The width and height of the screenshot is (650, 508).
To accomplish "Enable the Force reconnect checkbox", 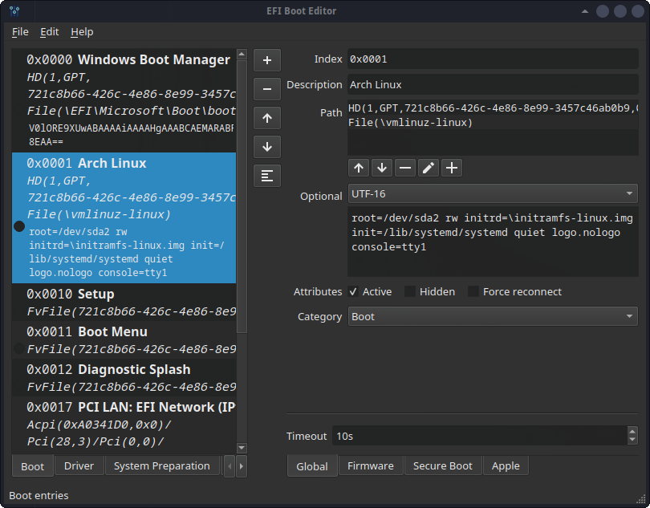I will [x=473, y=292].
